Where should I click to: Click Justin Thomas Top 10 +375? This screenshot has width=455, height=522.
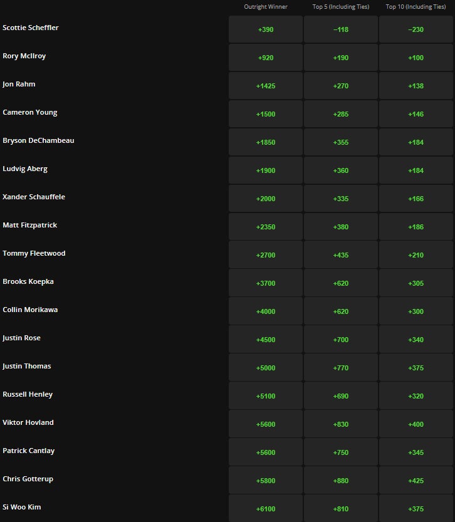416,368
